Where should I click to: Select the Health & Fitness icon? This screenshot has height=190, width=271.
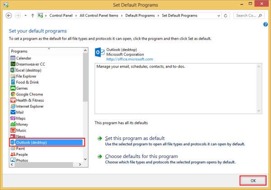pos(13,100)
